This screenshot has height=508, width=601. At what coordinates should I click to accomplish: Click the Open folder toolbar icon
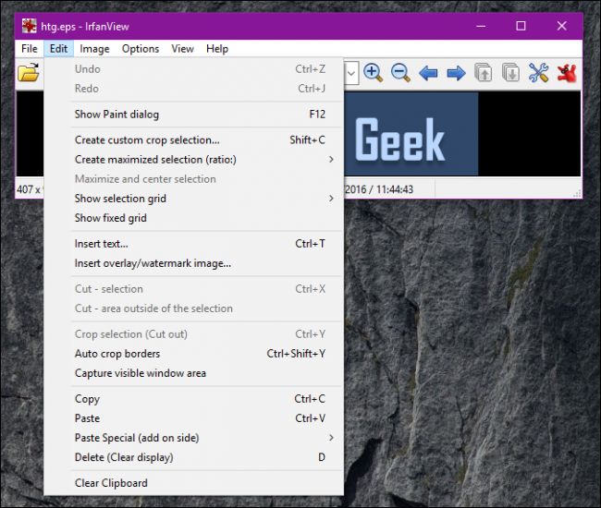(29, 72)
